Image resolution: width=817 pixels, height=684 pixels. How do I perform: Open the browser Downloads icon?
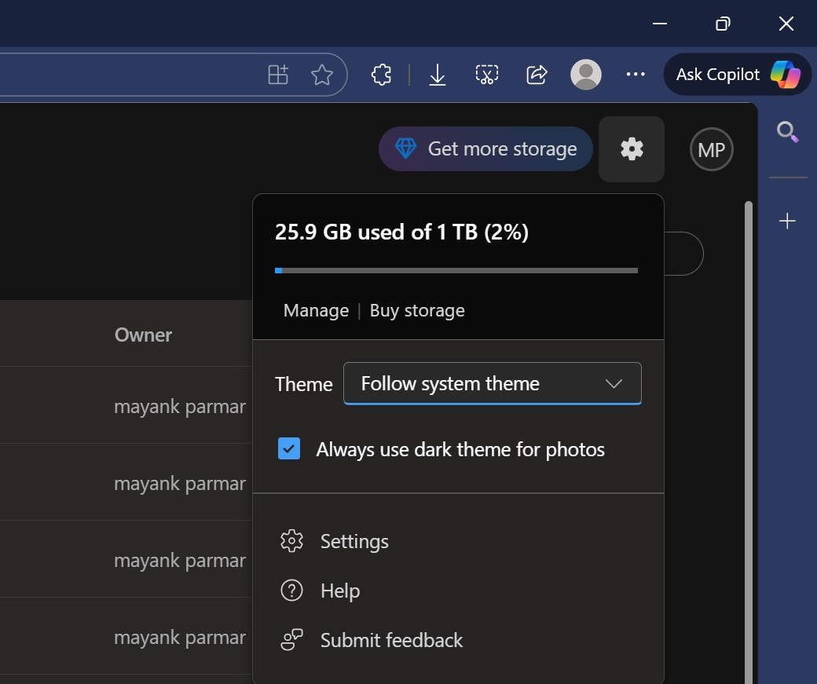(438, 75)
